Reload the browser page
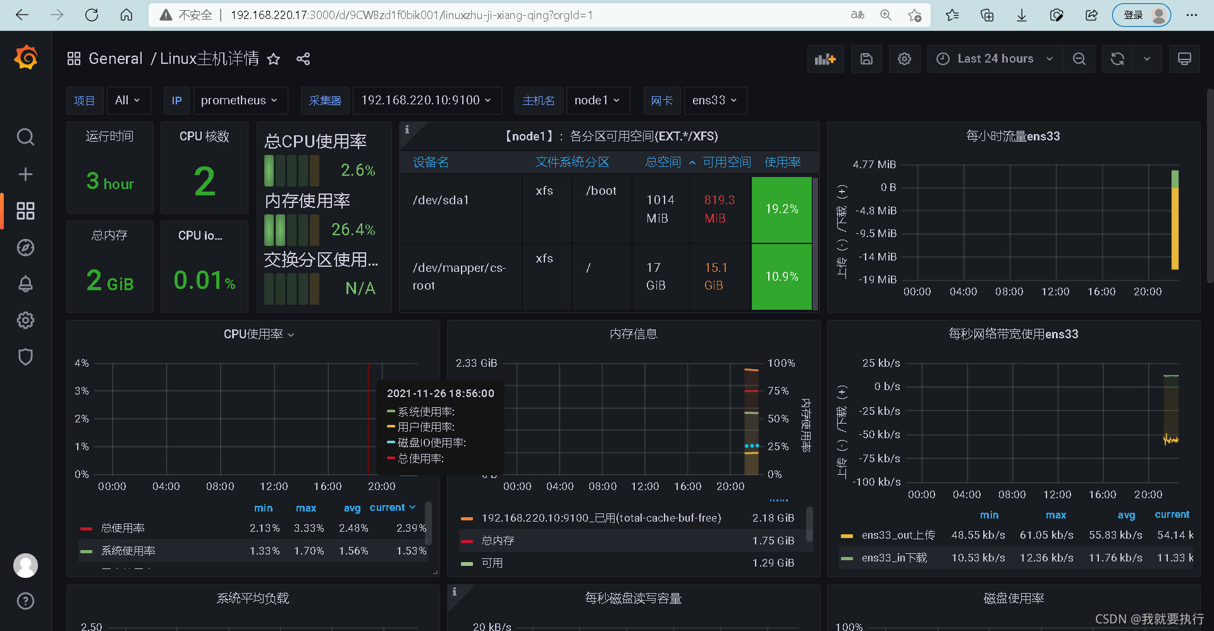 click(x=92, y=15)
